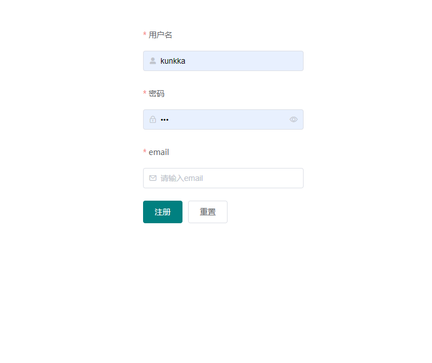The image size is (432, 363).
Task: Focus the 请输入email input box
Action: (x=223, y=178)
